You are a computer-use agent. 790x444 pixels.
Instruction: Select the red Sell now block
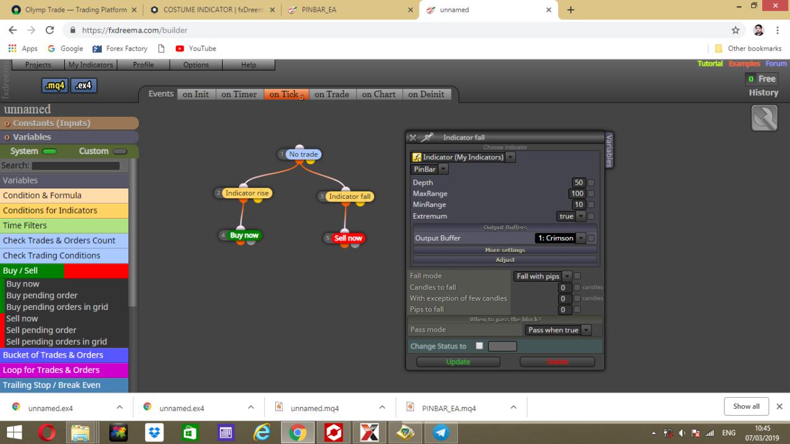click(348, 238)
